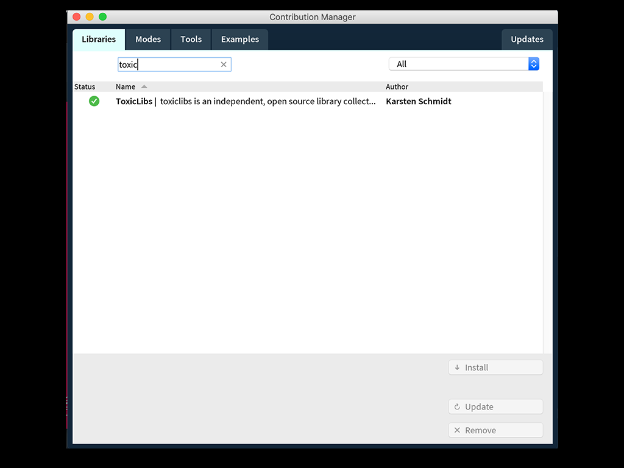Viewport: 624px width, 468px height.
Task: Click the Install button
Action: [x=495, y=367]
